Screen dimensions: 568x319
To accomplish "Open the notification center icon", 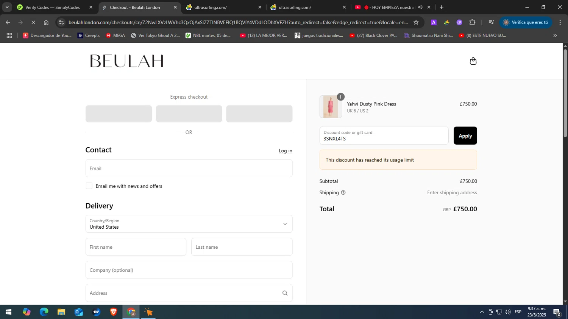I will tap(557, 312).
